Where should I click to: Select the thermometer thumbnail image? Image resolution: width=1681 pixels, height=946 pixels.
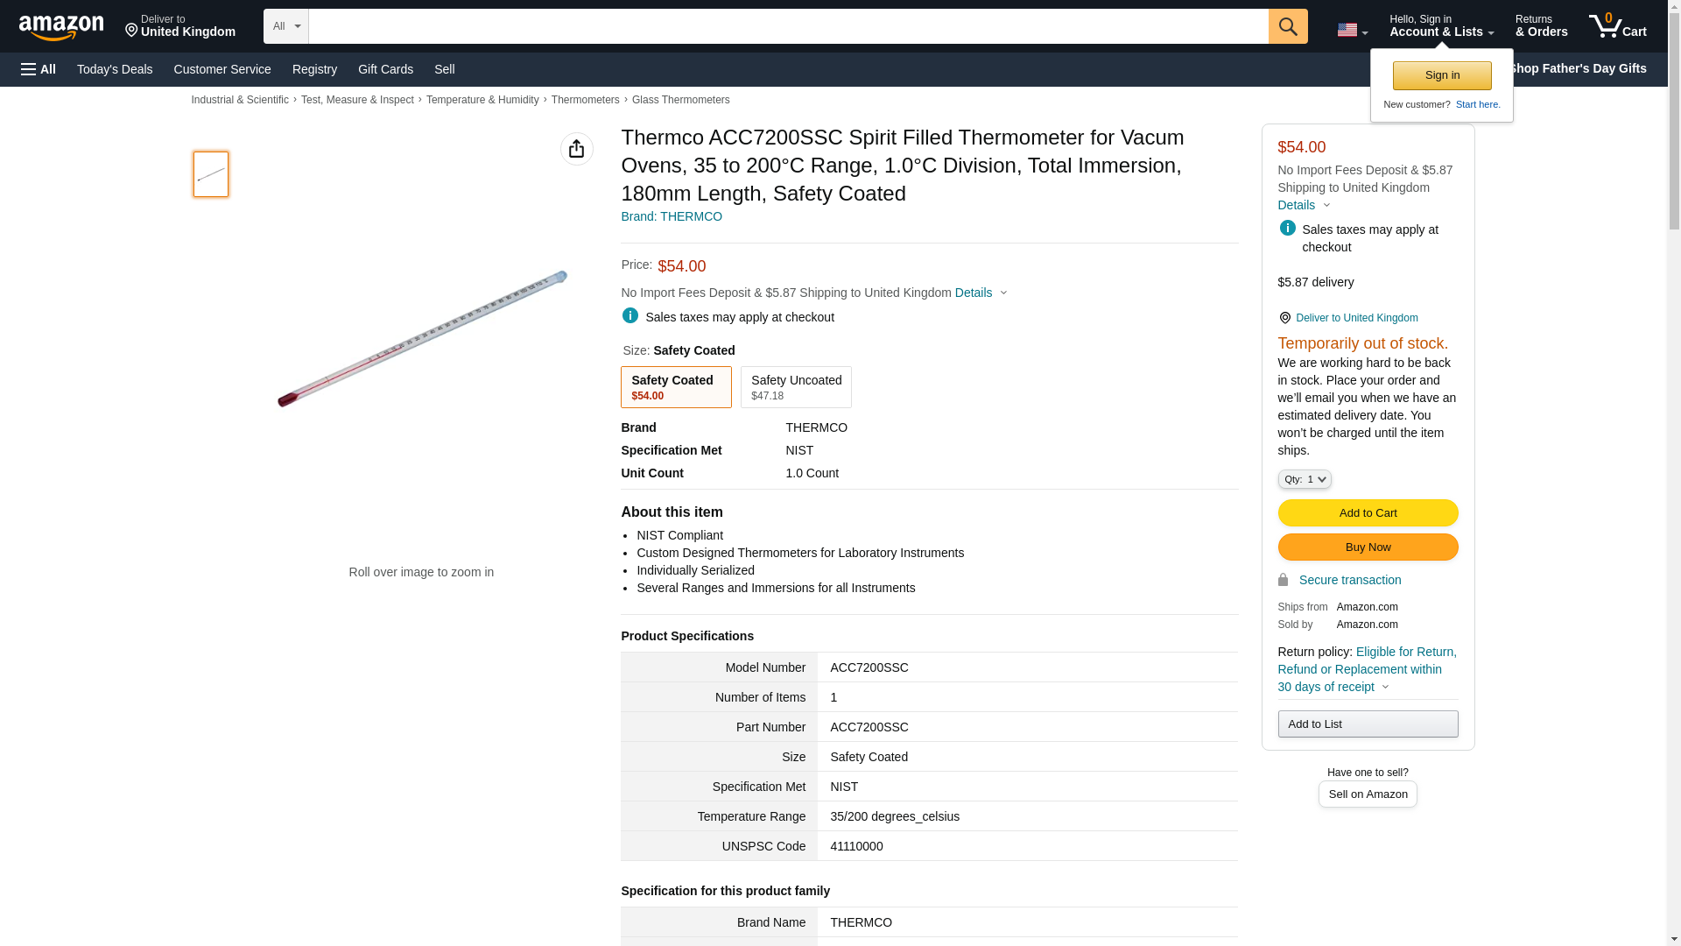click(x=210, y=173)
